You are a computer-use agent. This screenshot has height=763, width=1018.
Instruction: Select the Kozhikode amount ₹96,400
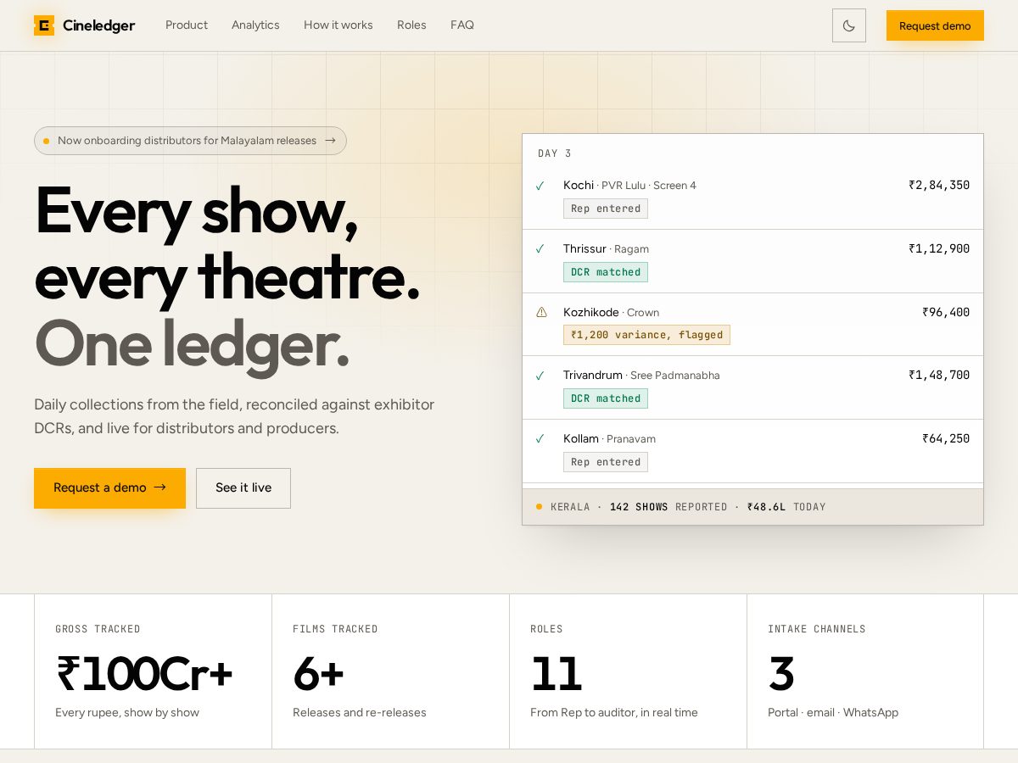pos(946,313)
